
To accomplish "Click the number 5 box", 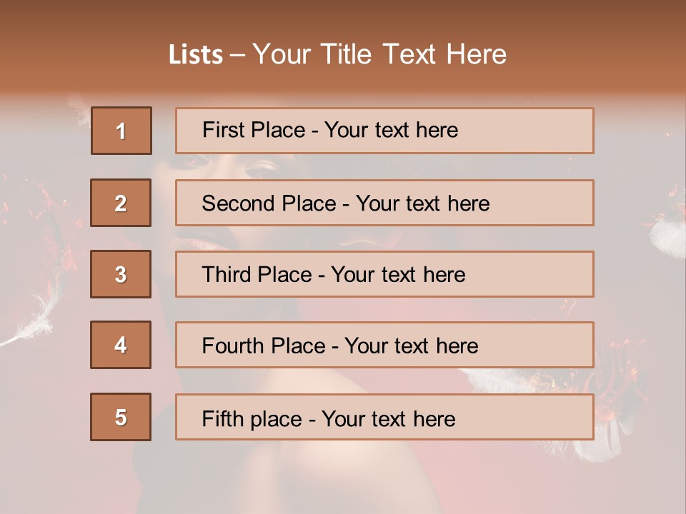I will (x=121, y=417).
